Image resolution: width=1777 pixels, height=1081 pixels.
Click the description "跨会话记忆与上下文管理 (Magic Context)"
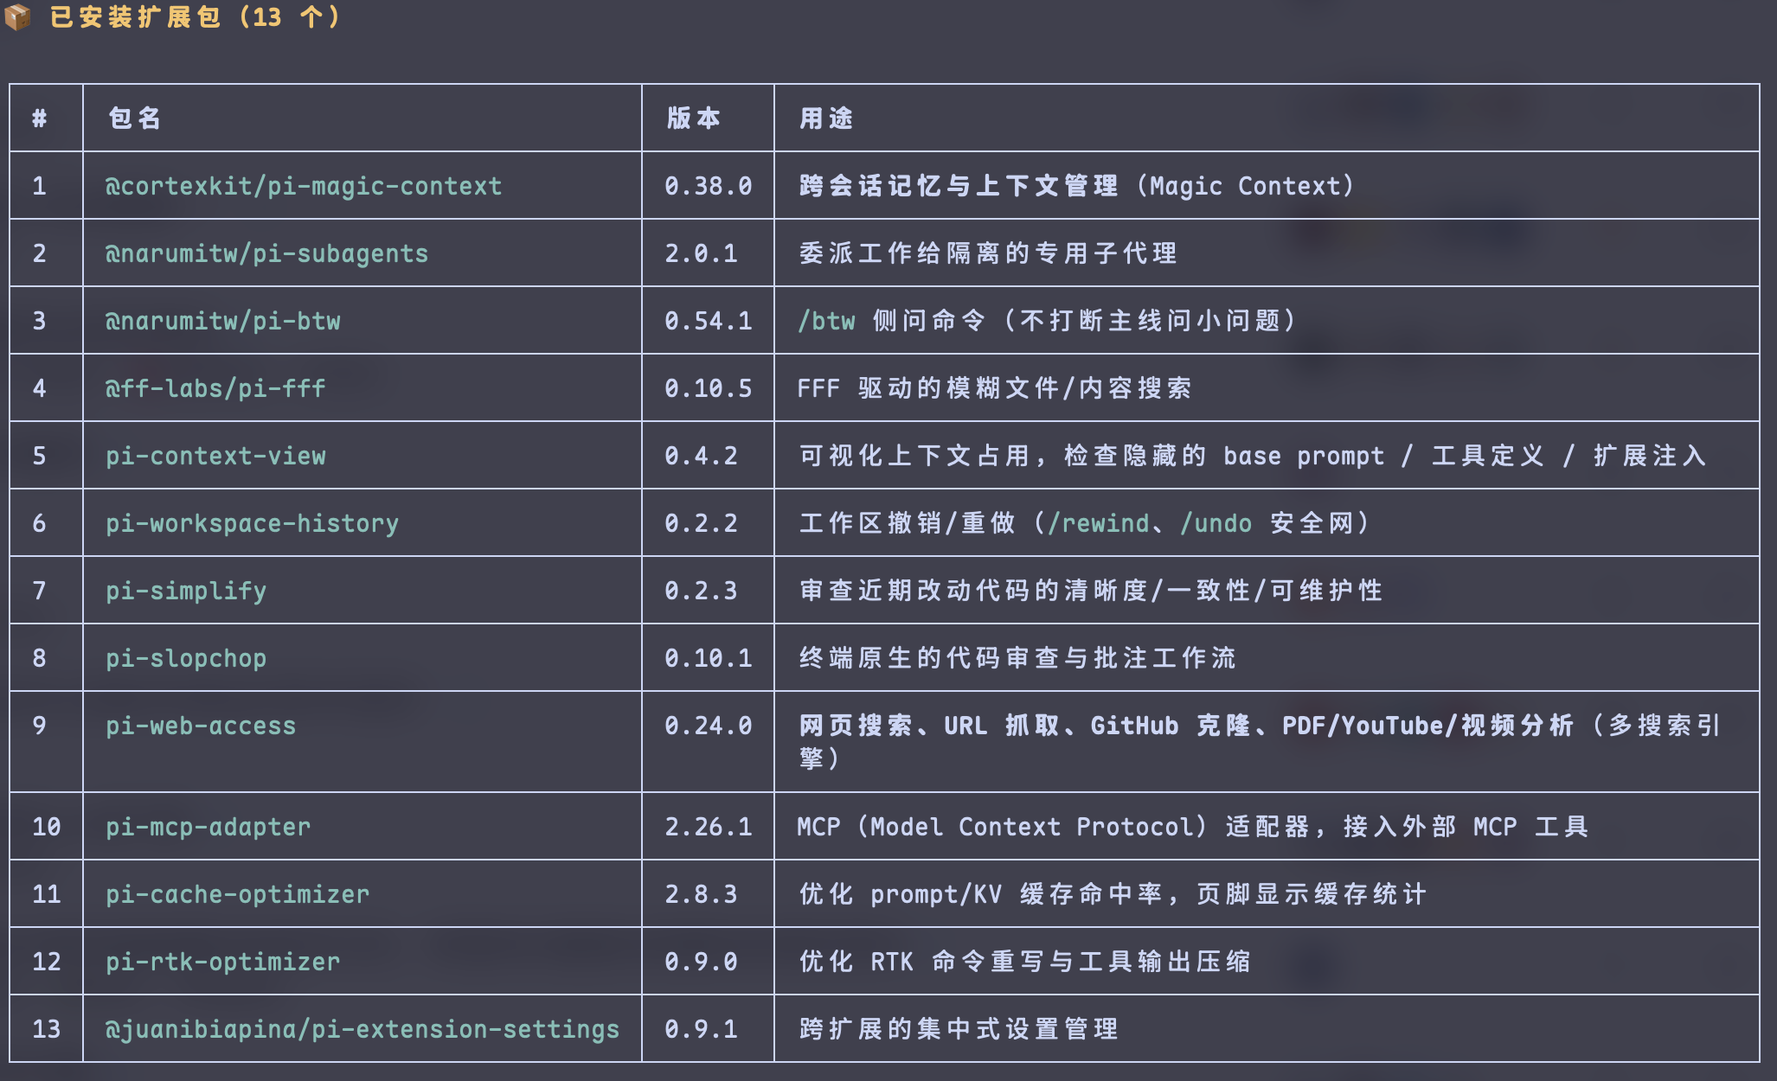tap(1076, 186)
